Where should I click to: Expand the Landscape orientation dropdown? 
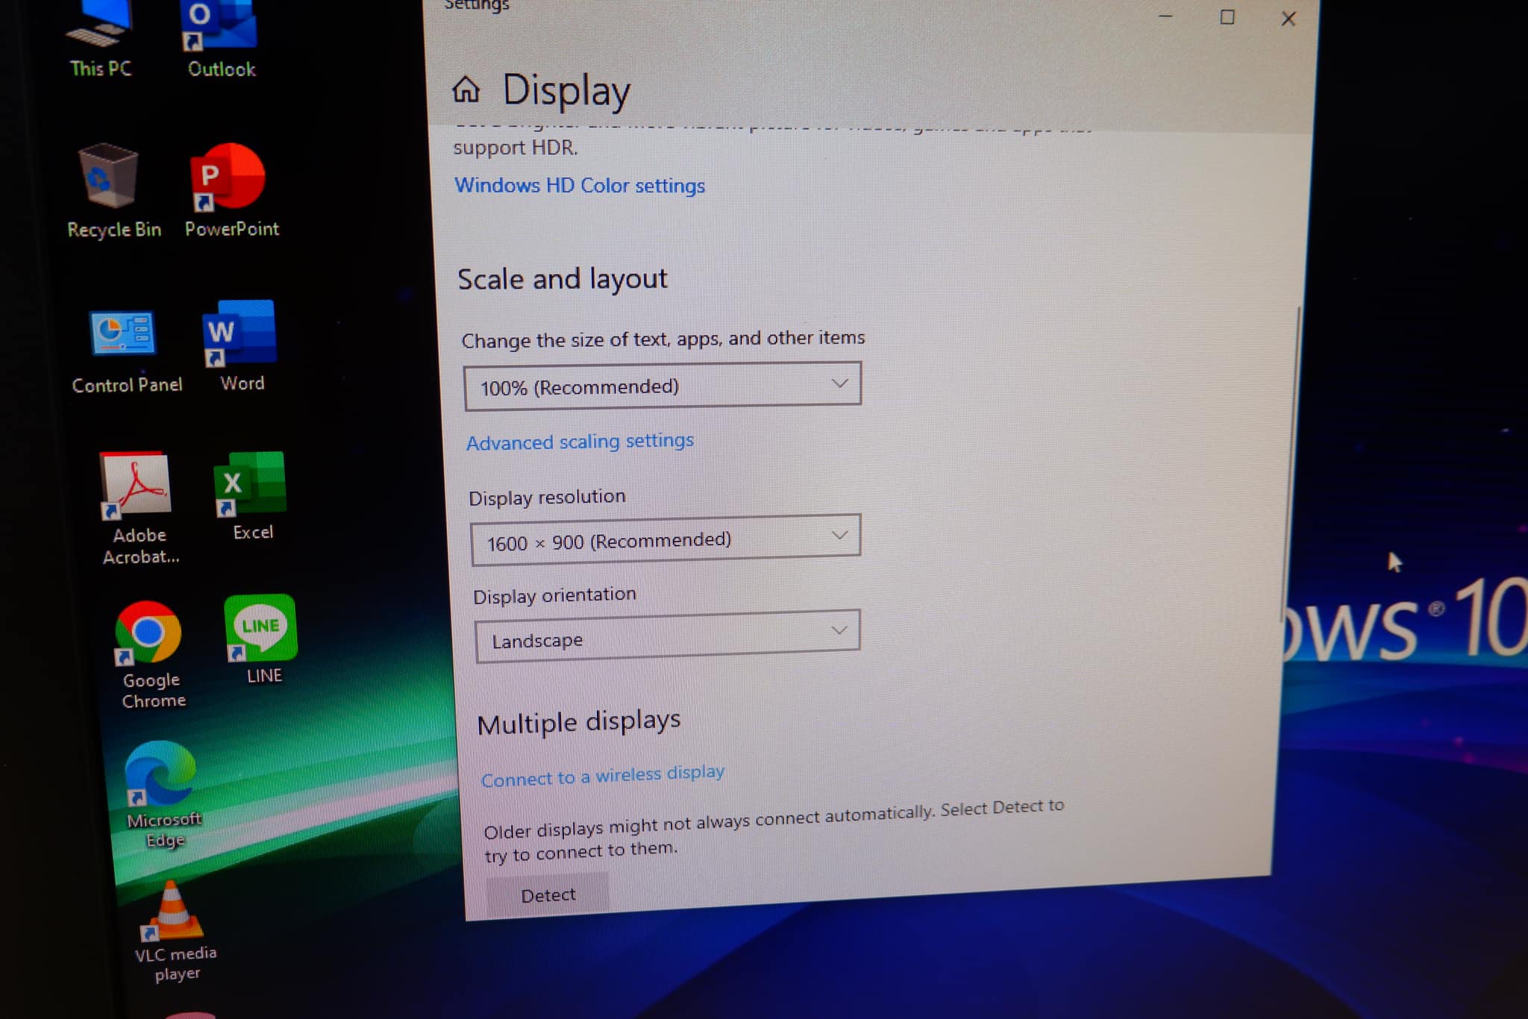coord(668,636)
